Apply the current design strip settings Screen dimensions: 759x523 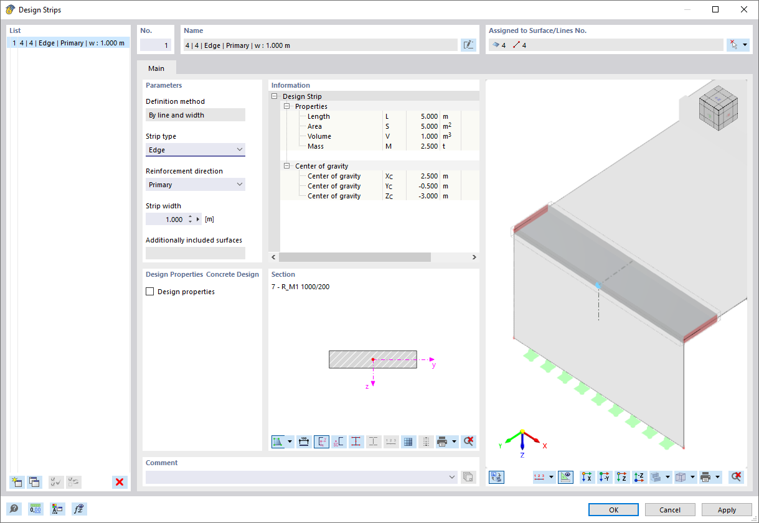[x=727, y=509]
